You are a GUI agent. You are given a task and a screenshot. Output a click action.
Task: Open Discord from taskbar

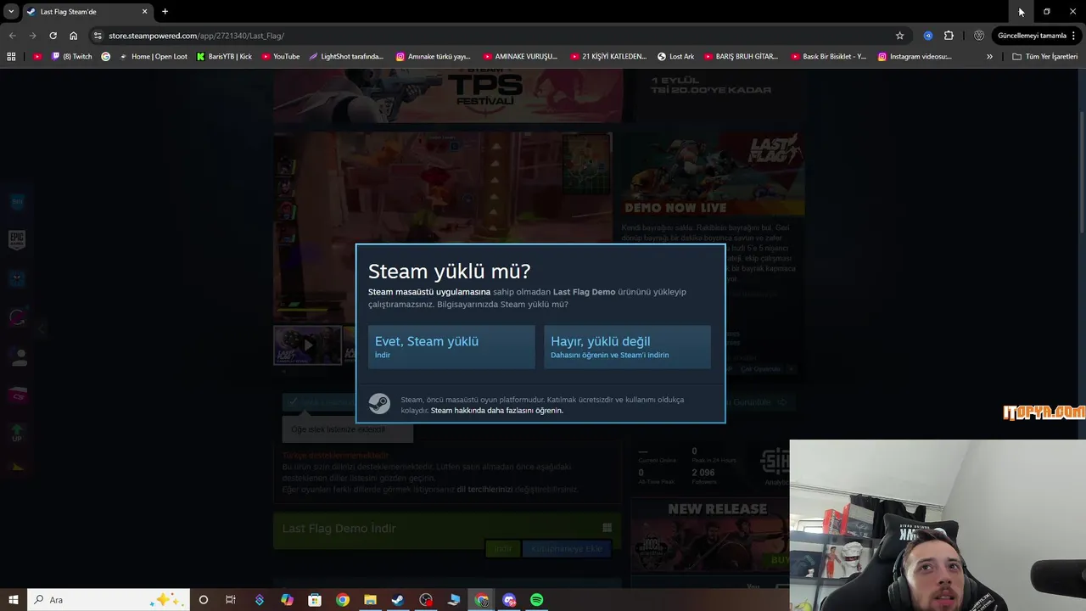pos(509,600)
